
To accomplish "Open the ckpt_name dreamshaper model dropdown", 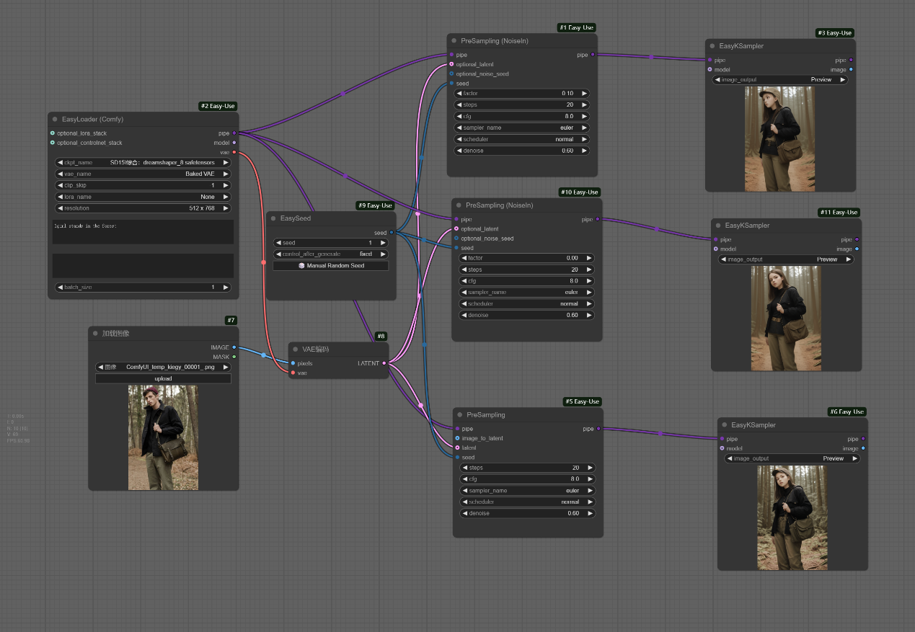I will (x=143, y=163).
